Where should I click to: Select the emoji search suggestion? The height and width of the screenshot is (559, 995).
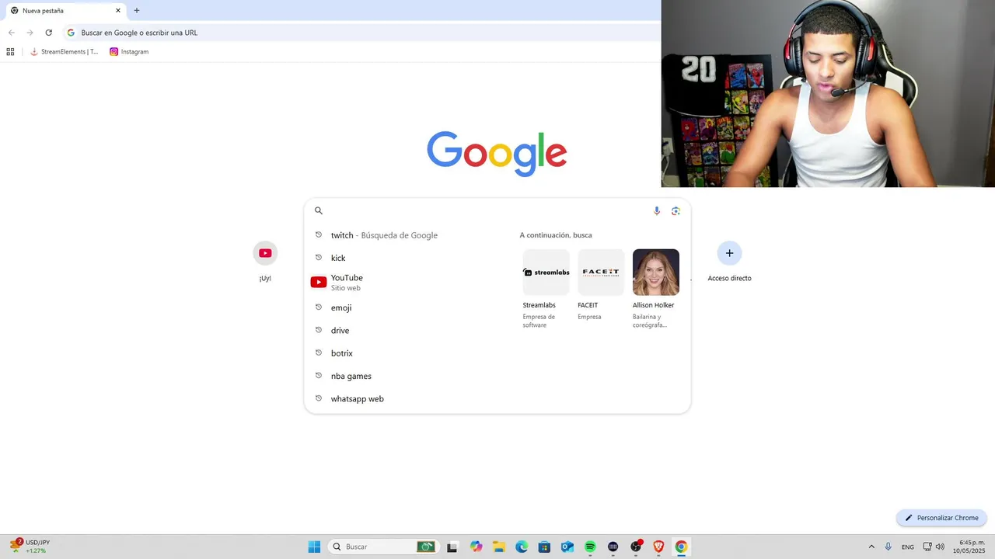(403, 307)
